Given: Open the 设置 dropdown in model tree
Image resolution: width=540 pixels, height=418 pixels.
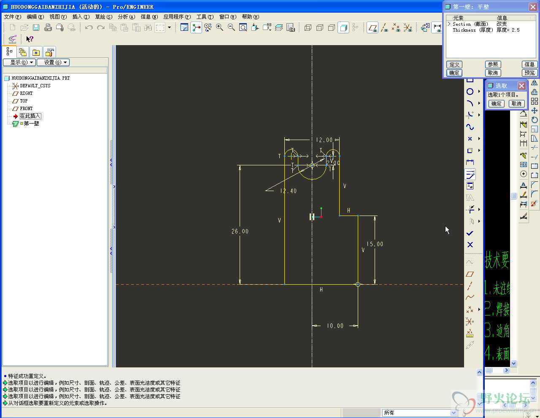Looking at the screenshot, I should pyautogui.click(x=53, y=62).
